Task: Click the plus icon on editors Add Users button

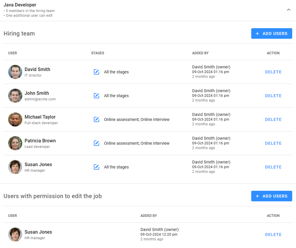Action: [257, 196]
